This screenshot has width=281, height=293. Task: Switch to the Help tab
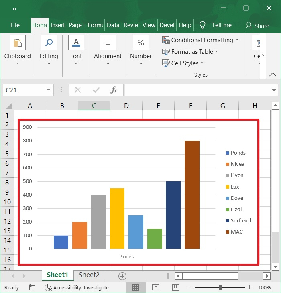point(185,25)
